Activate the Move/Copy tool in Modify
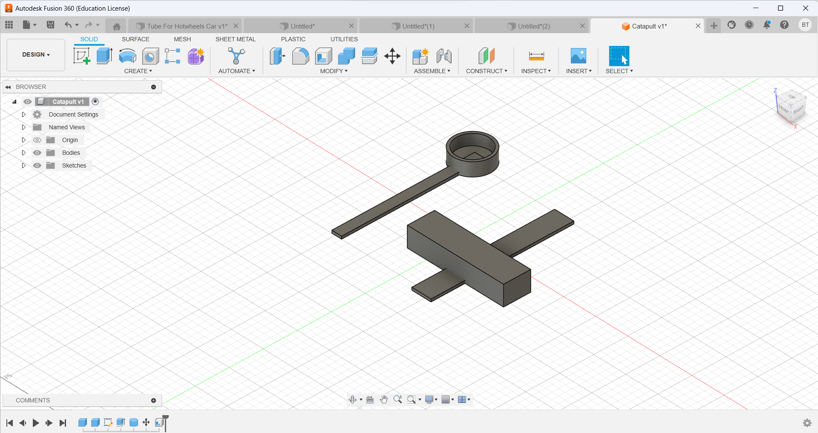 point(392,56)
